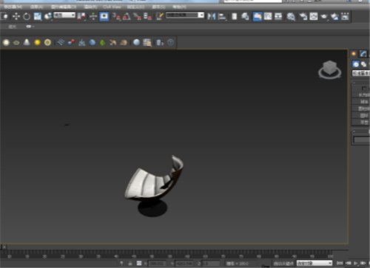Open the Curve Editor icon
Image resolution: width=370 pixels, height=268 pixels.
point(268,16)
